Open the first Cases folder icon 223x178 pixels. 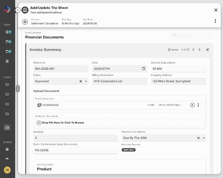[x=7, y=85]
